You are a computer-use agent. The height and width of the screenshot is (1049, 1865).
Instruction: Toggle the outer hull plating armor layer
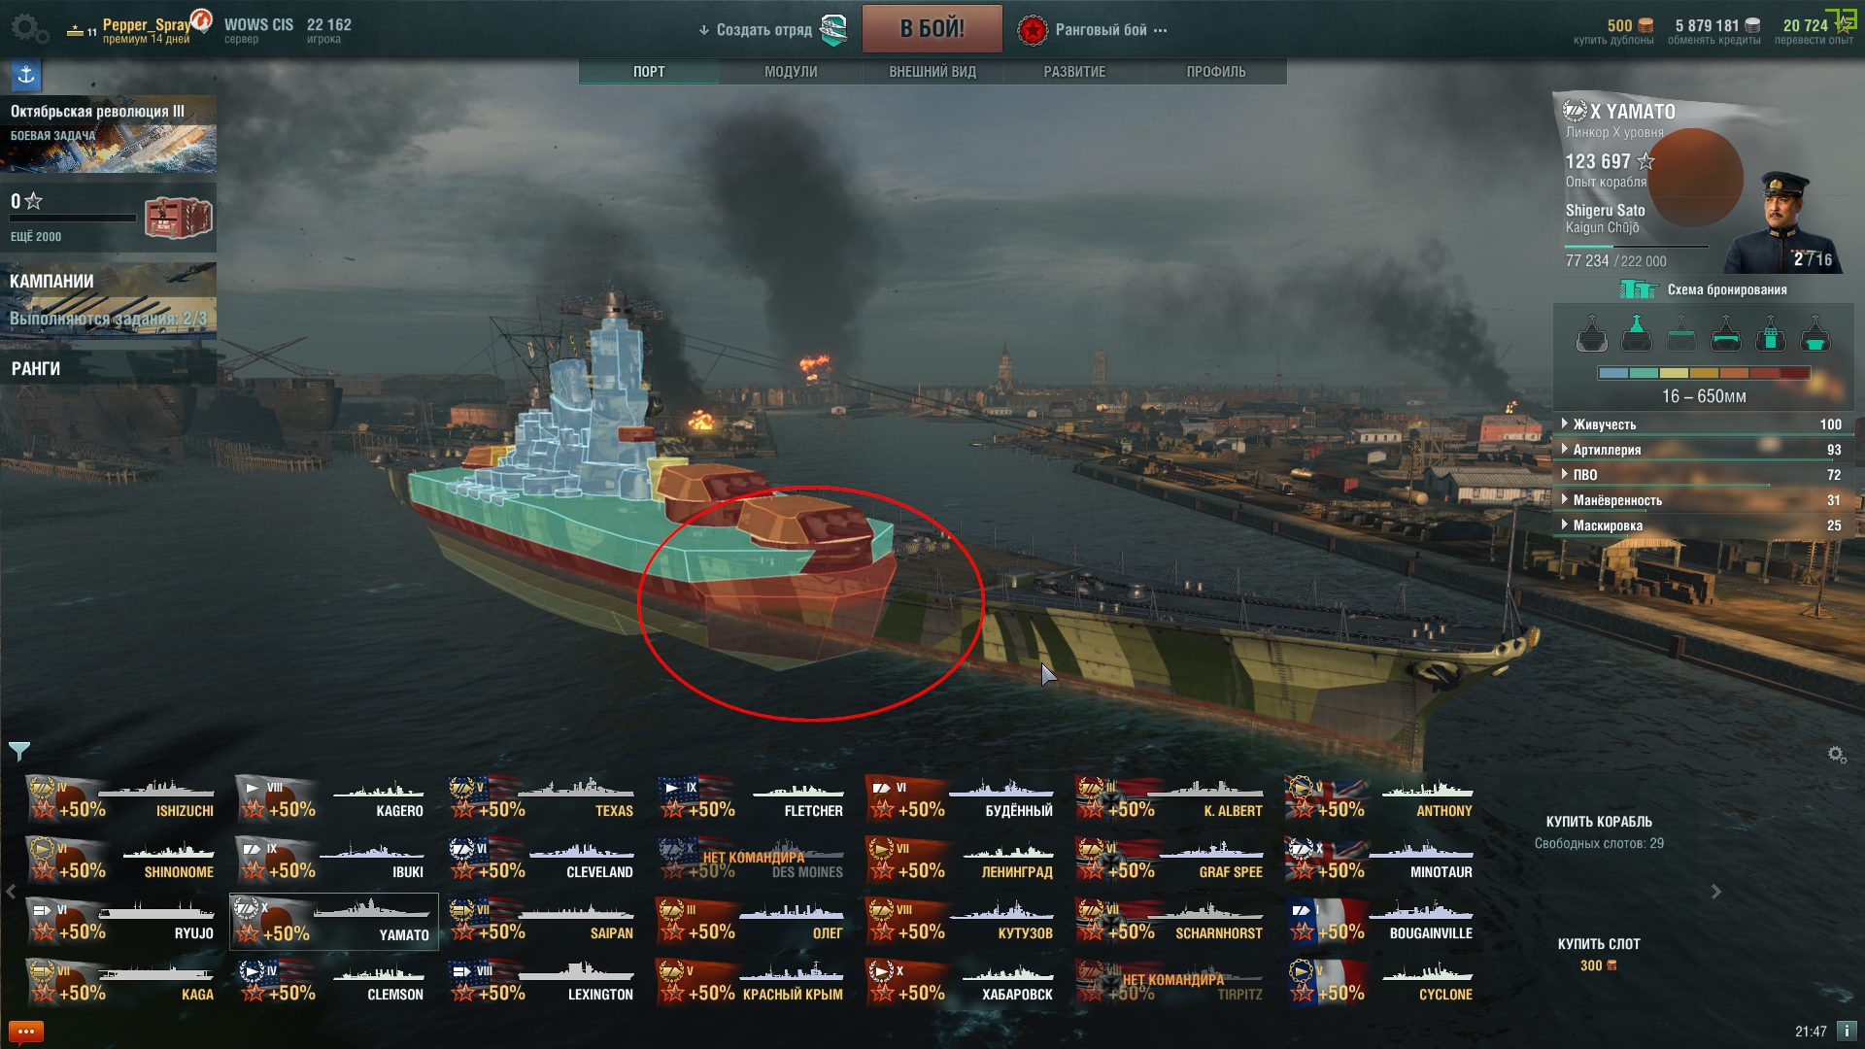(1591, 334)
